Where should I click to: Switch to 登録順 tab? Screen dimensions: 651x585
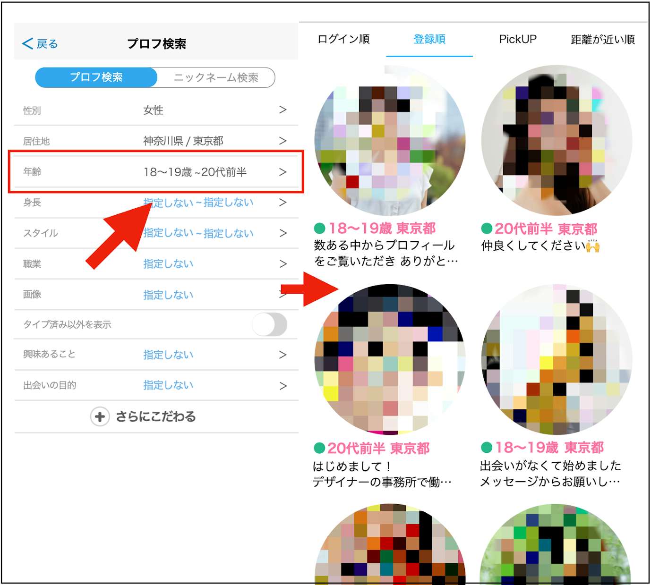click(x=429, y=39)
